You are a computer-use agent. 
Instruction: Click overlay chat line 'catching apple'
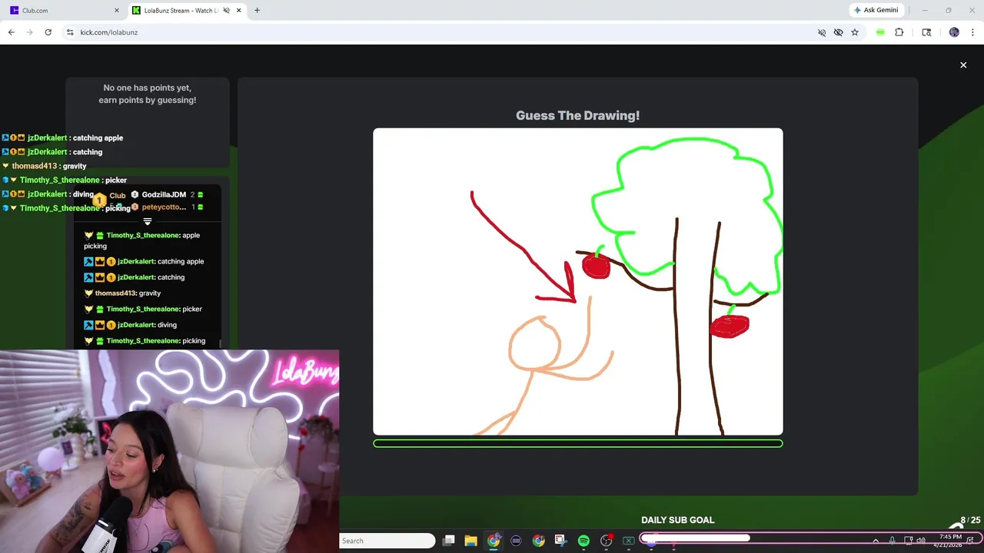62,138
